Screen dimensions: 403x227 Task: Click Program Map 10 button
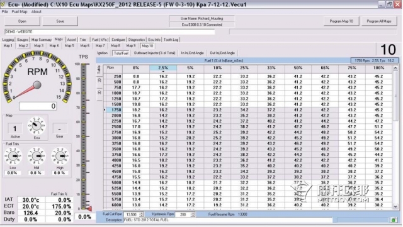click(x=341, y=21)
